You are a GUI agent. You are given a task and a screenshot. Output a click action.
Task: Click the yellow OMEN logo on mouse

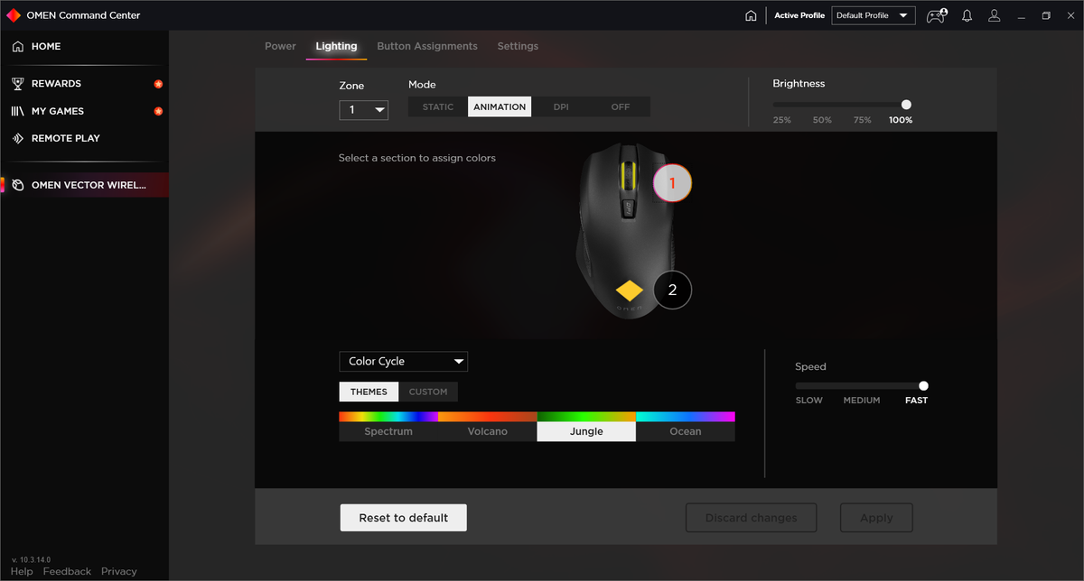pyautogui.click(x=630, y=290)
